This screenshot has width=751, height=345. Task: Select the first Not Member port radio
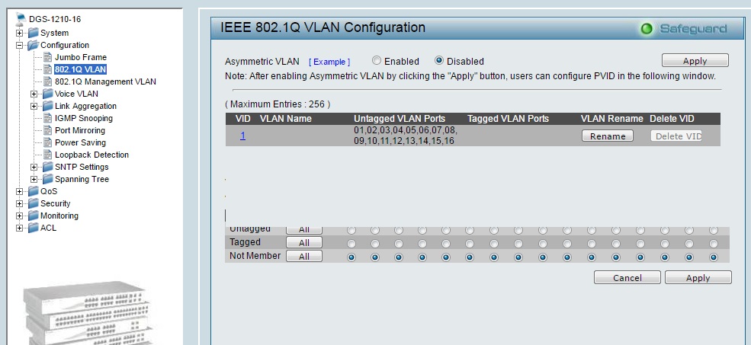(x=351, y=257)
